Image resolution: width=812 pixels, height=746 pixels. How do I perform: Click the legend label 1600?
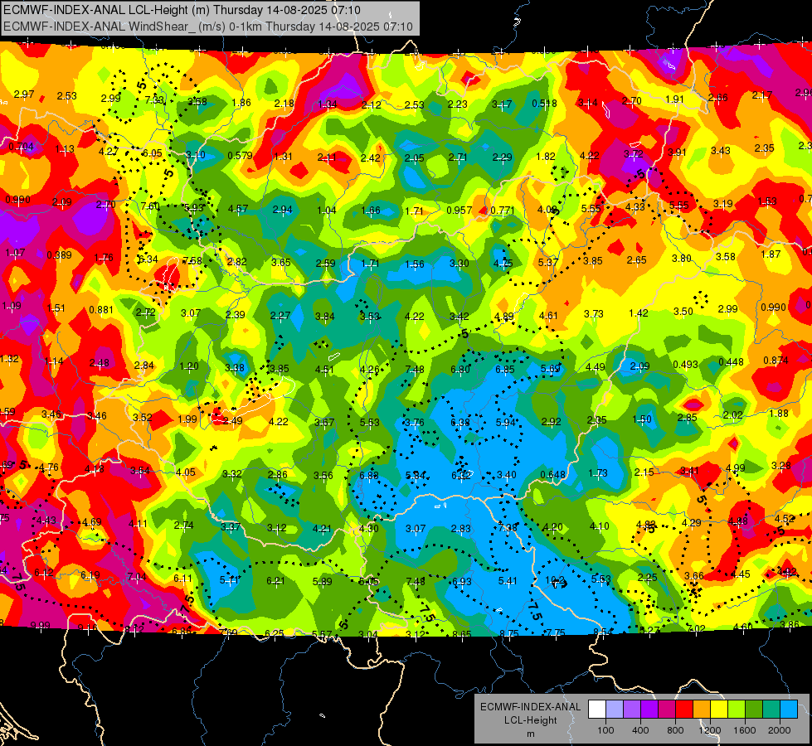pos(745,730)
